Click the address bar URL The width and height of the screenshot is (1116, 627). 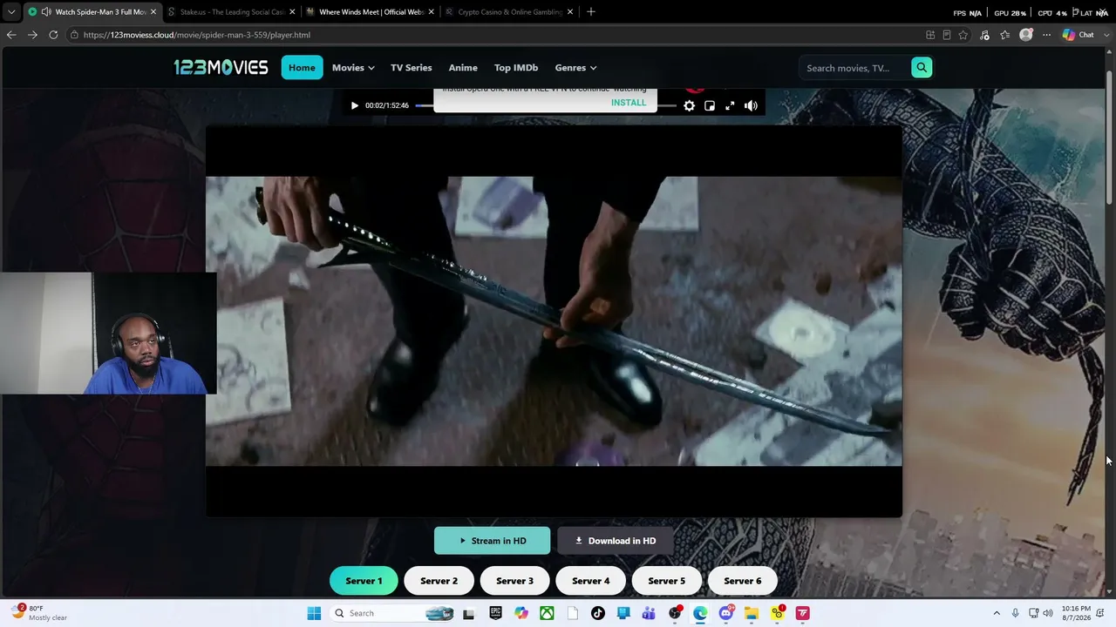(x=197, y=35)
